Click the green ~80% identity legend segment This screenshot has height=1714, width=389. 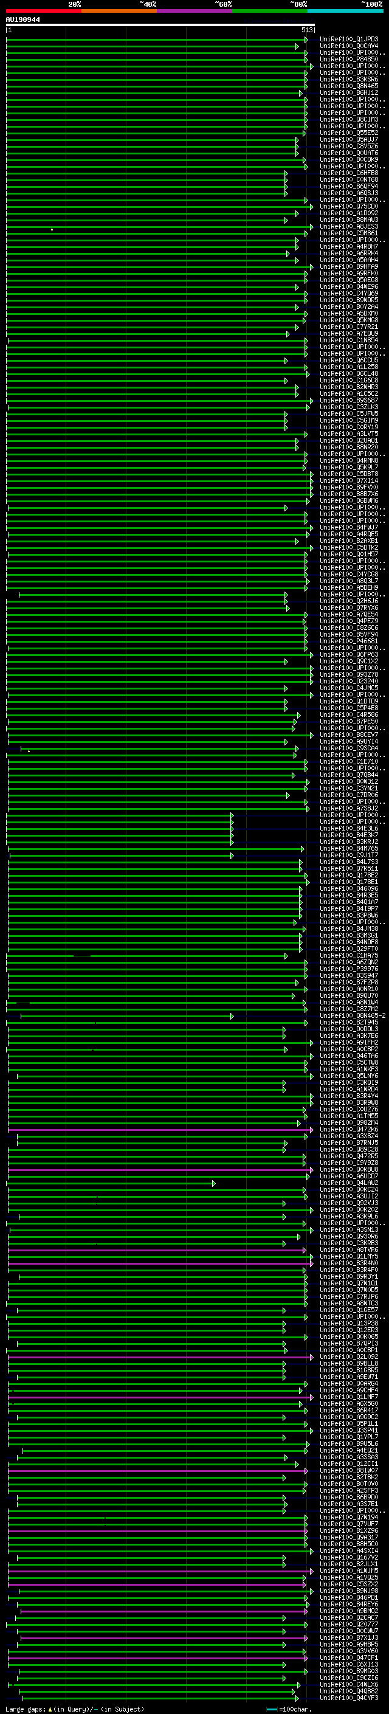pyautogui.click(x=270, y=11)
